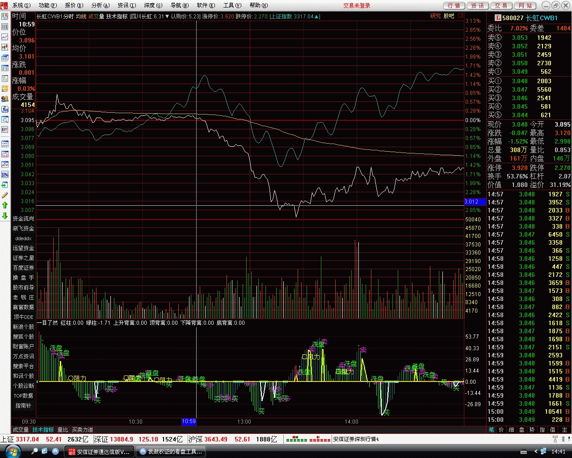Open the 功能(F) menu
Screen dimensions: 572x458
[x=47, y=5]
